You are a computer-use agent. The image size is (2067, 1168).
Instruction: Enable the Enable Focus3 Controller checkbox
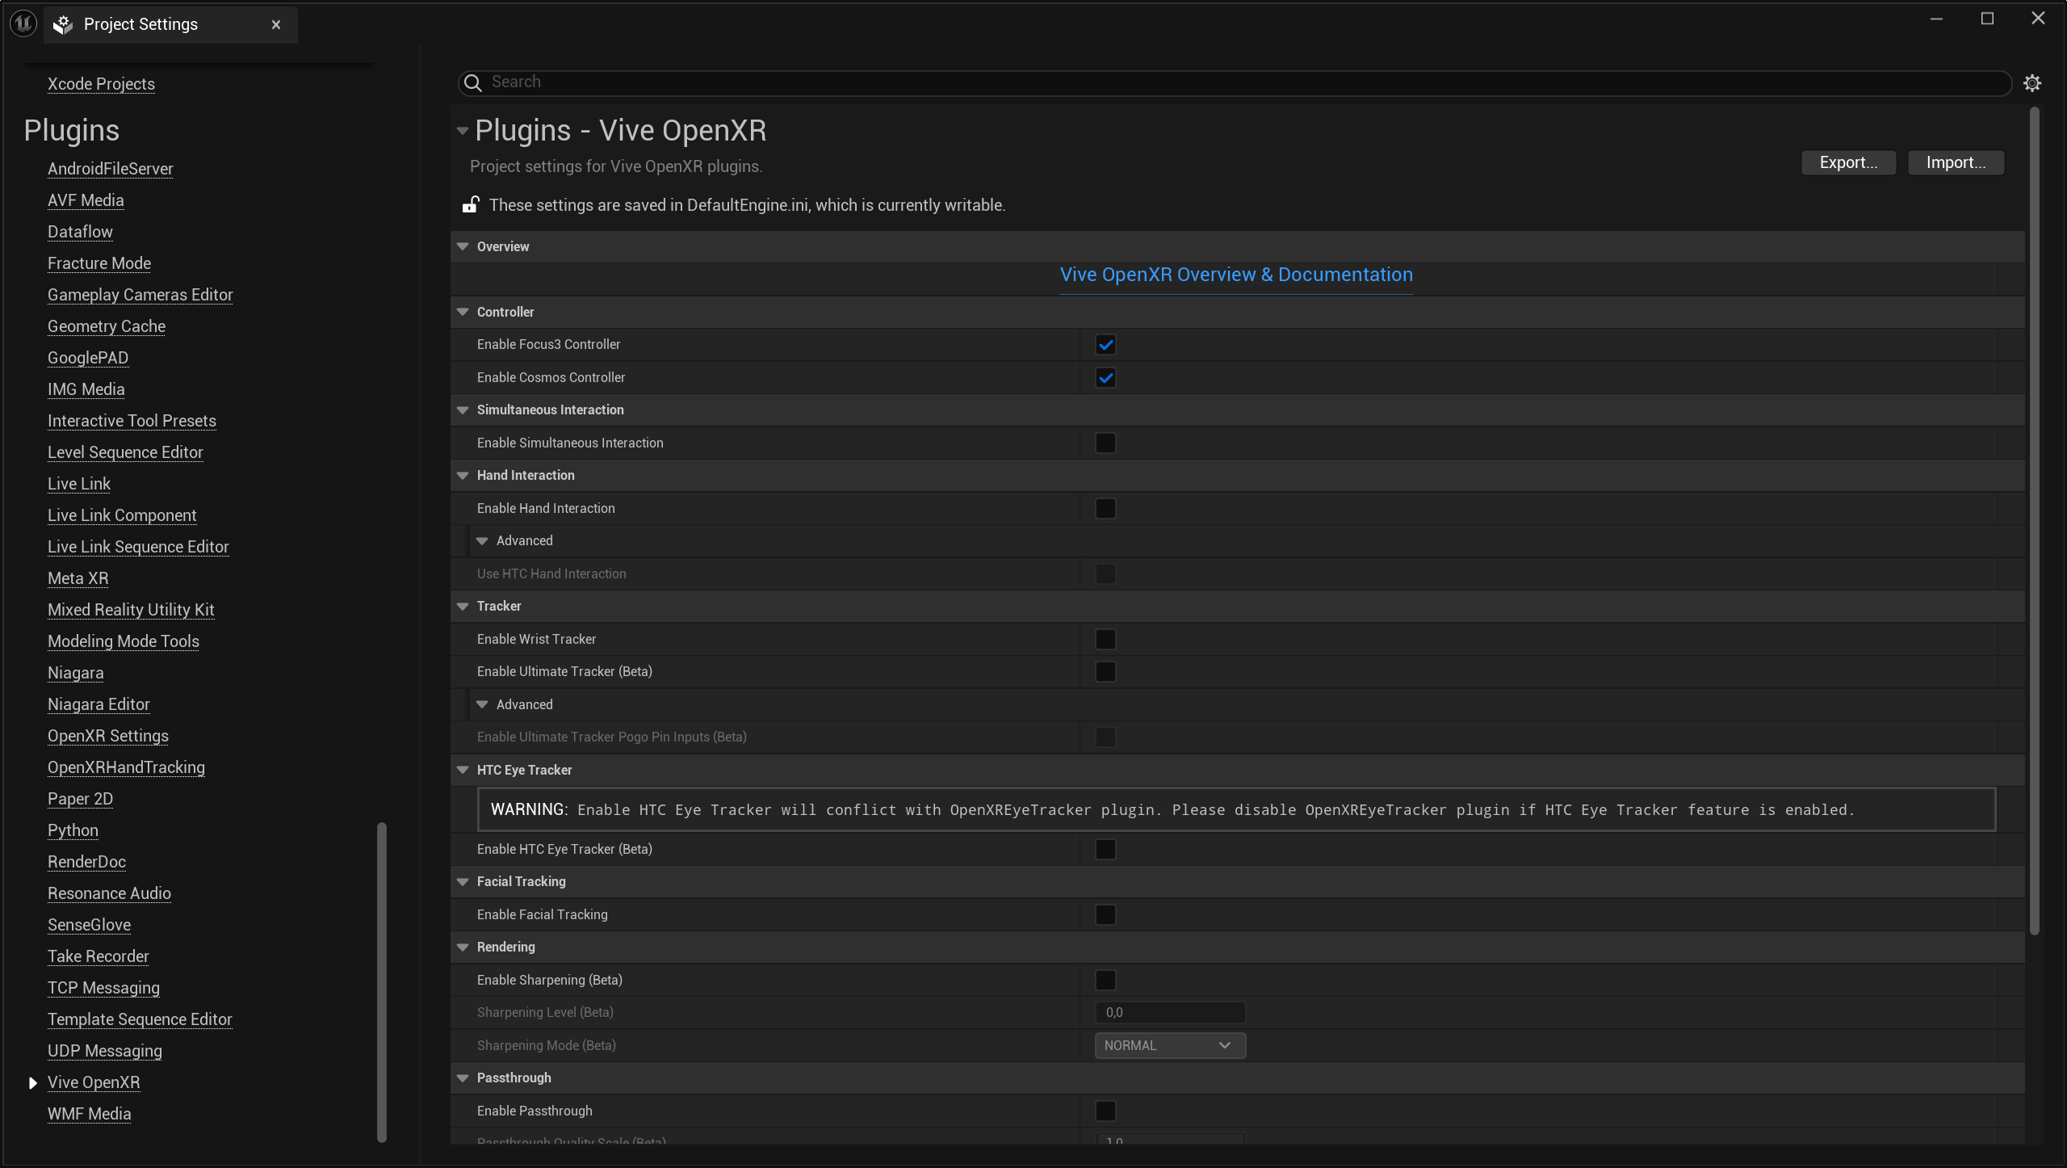[x=1106, y=344]
